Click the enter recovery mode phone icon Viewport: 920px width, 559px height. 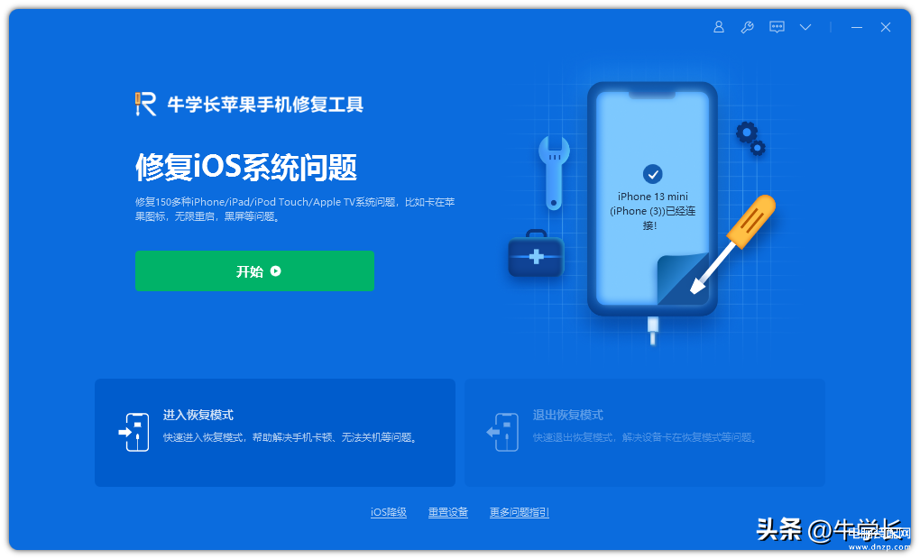tap(134, 432)
